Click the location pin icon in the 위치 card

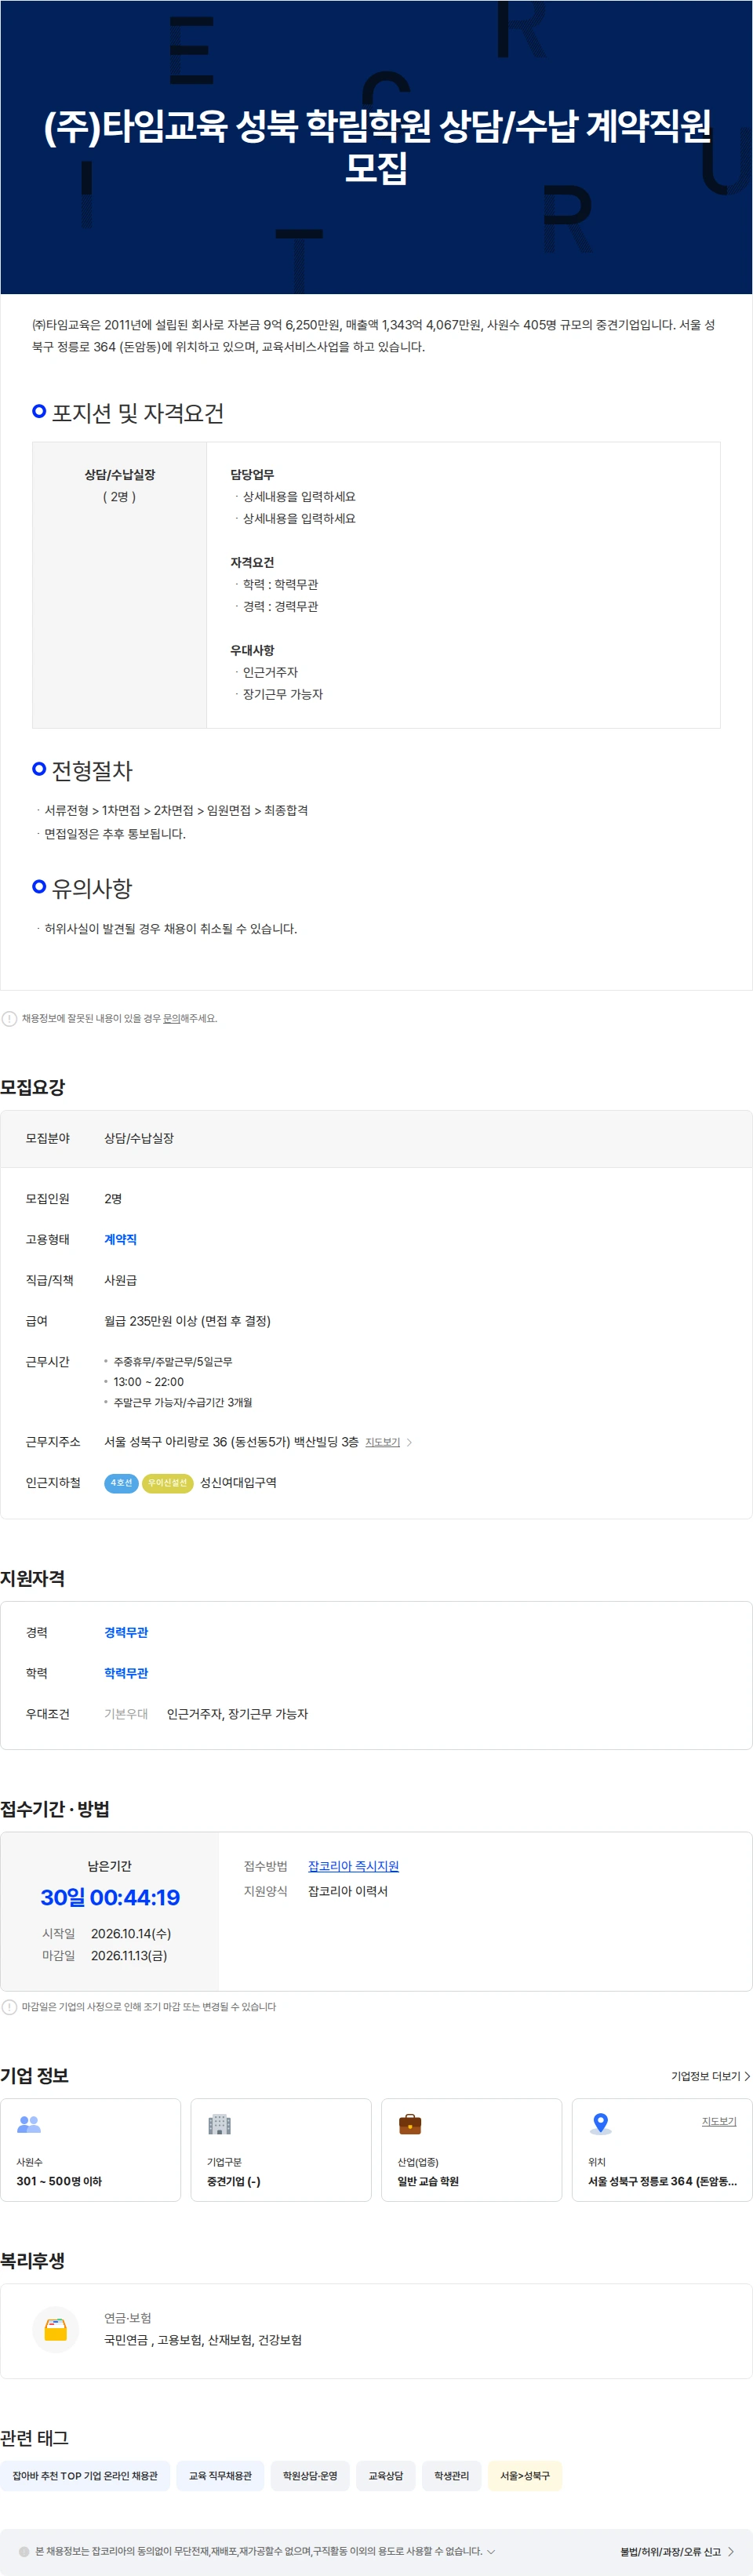600,2123
